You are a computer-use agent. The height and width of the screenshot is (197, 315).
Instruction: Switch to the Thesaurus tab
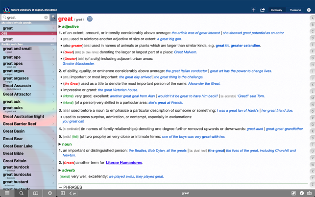[x=295, y=10]
